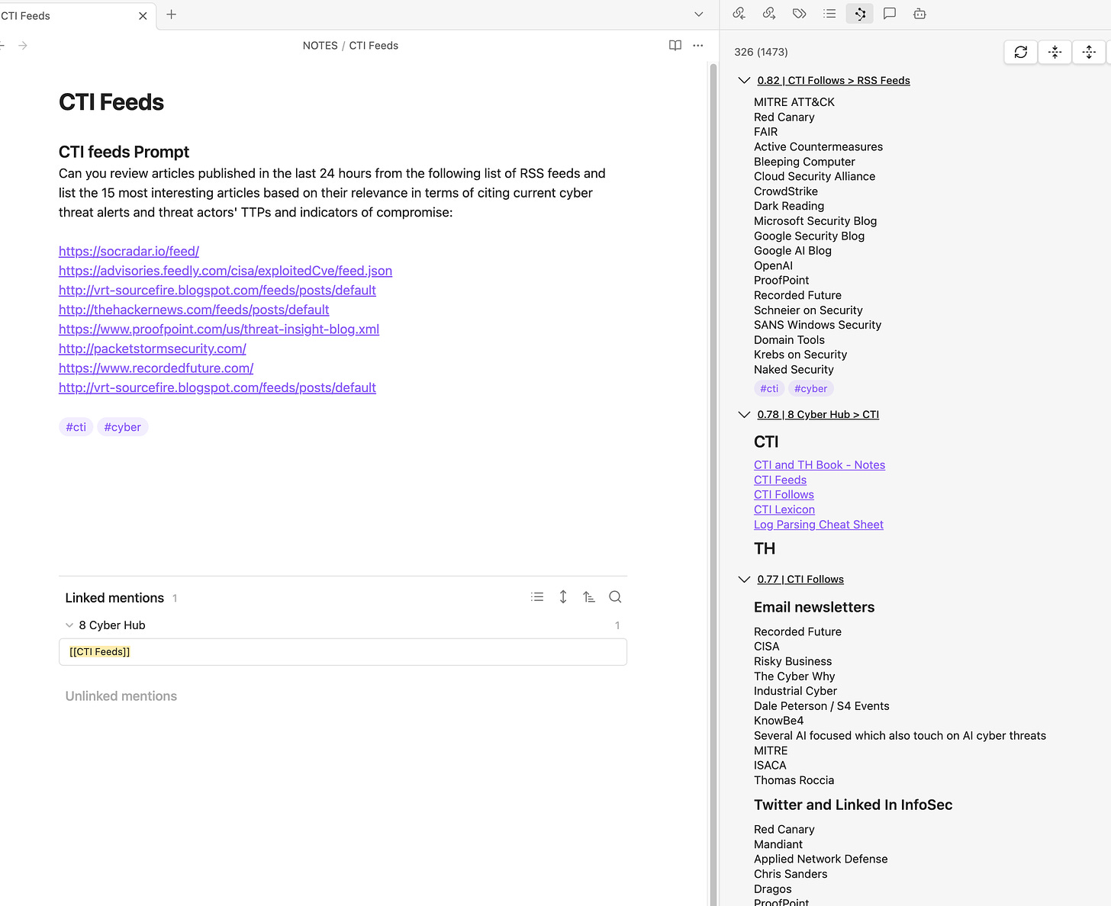
Task: Expand the Unlinked mentions section
Action: coord(121,696)
